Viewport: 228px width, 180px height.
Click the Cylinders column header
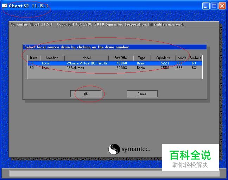(163, 58)
